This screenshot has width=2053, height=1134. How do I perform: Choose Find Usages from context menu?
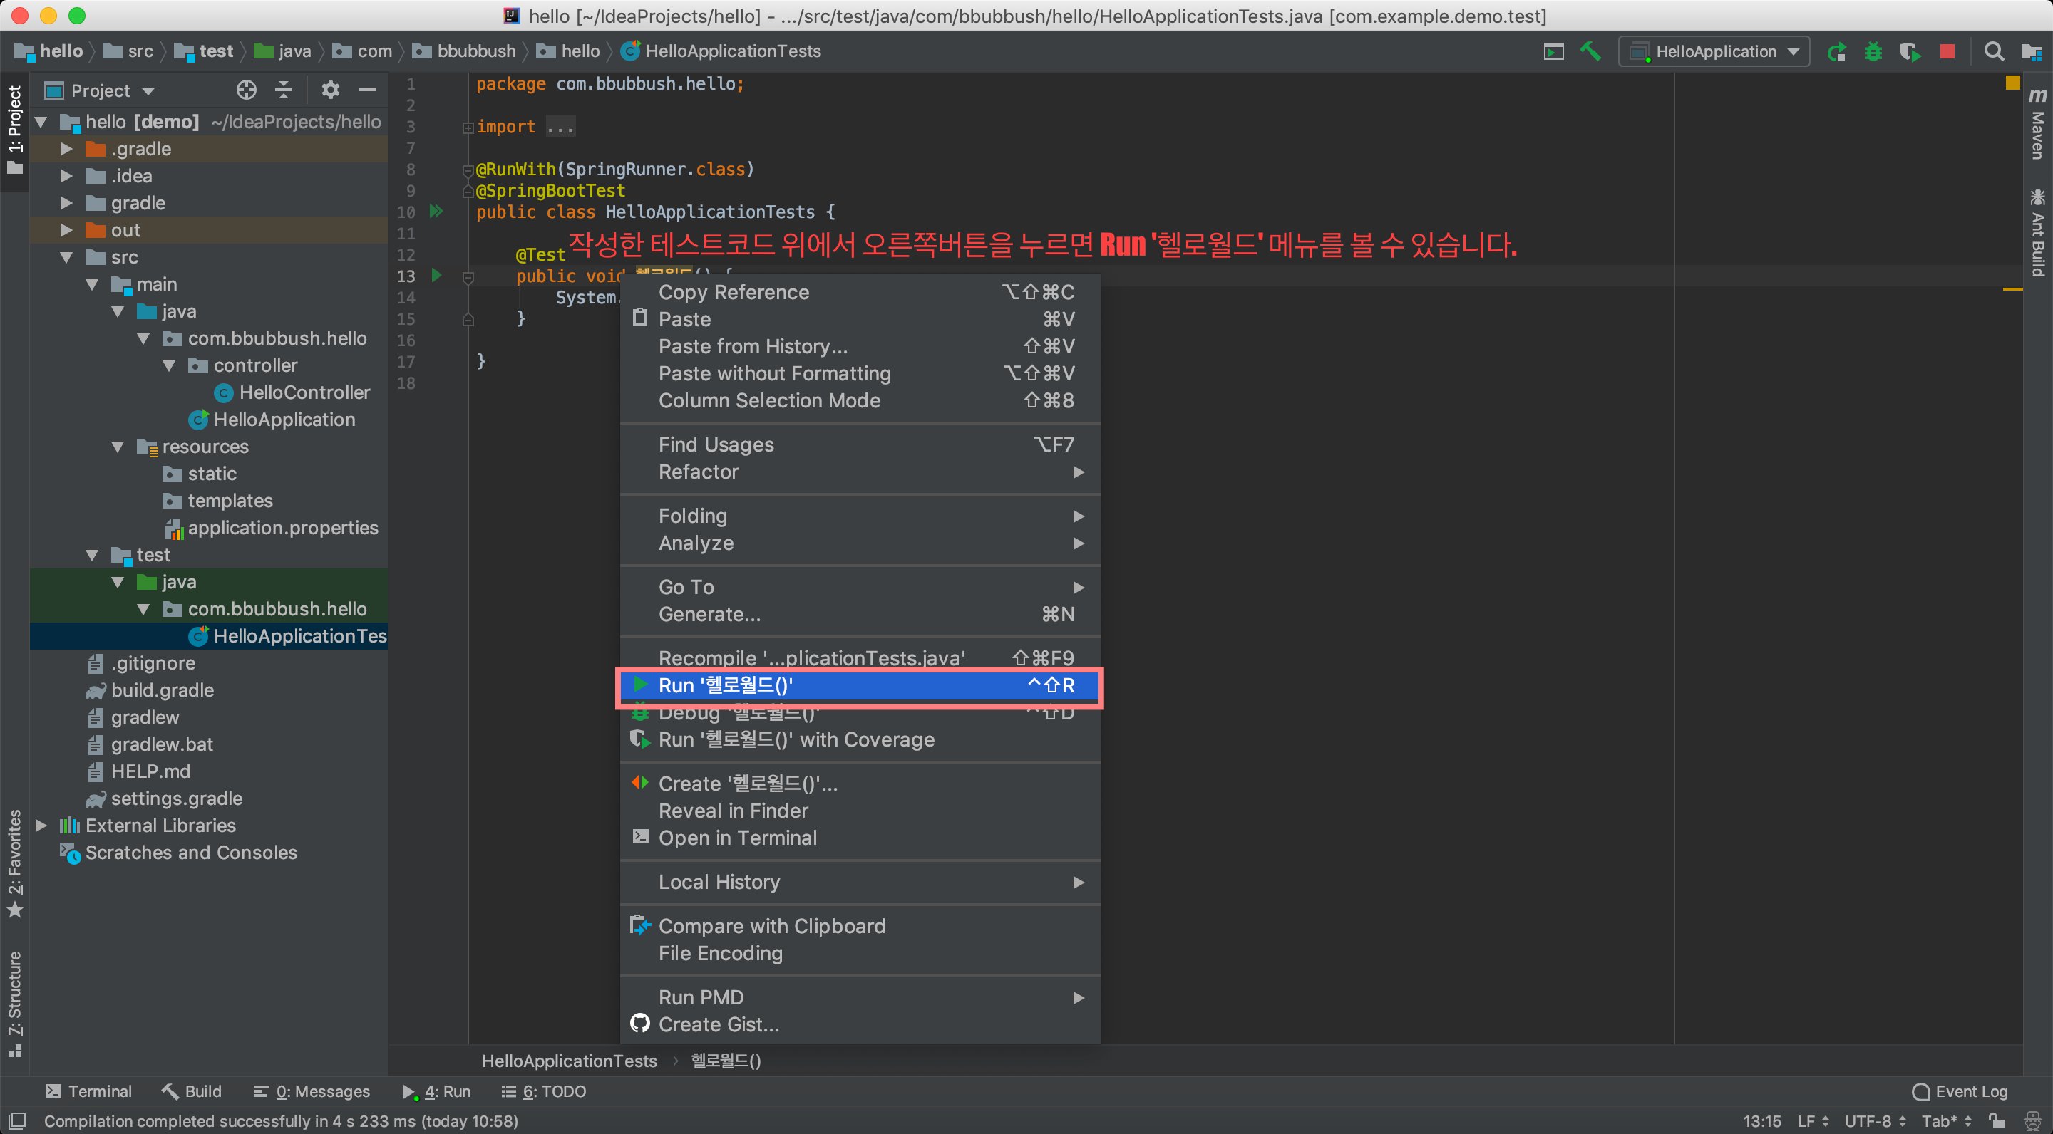pyautogui.click(x=716, y=444)
